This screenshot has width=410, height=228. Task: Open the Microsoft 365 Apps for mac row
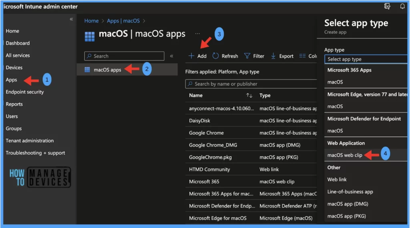pos(251,194)
